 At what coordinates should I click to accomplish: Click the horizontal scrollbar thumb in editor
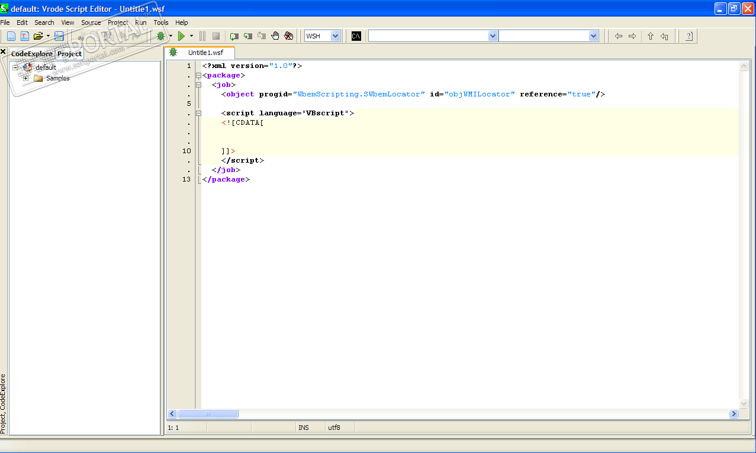pos(208,414)
